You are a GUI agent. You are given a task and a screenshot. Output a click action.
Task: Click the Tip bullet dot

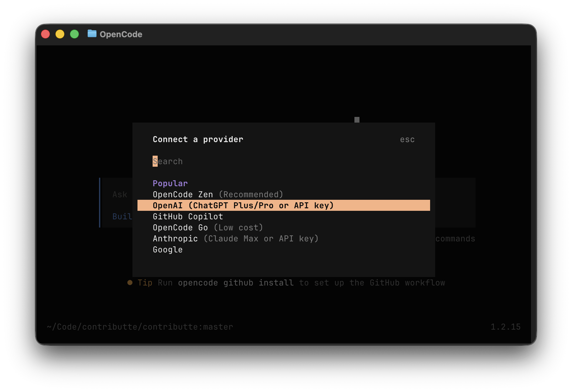(x=130, y=283)
